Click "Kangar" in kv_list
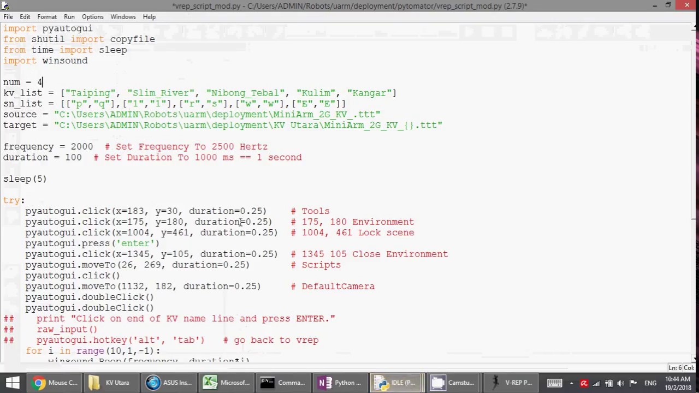 pos(369,93)
